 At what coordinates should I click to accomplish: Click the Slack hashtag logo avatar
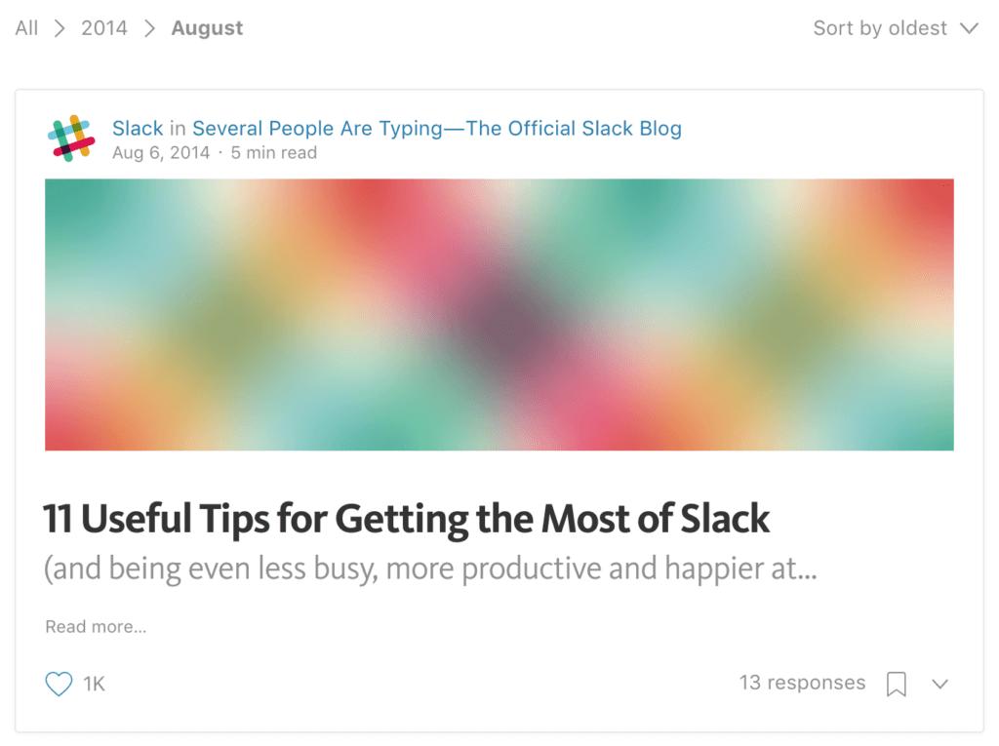pos(71,138)
